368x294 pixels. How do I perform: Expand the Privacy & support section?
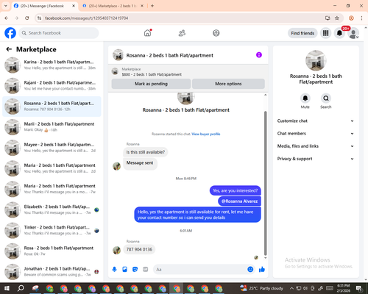tap(316, 159)
